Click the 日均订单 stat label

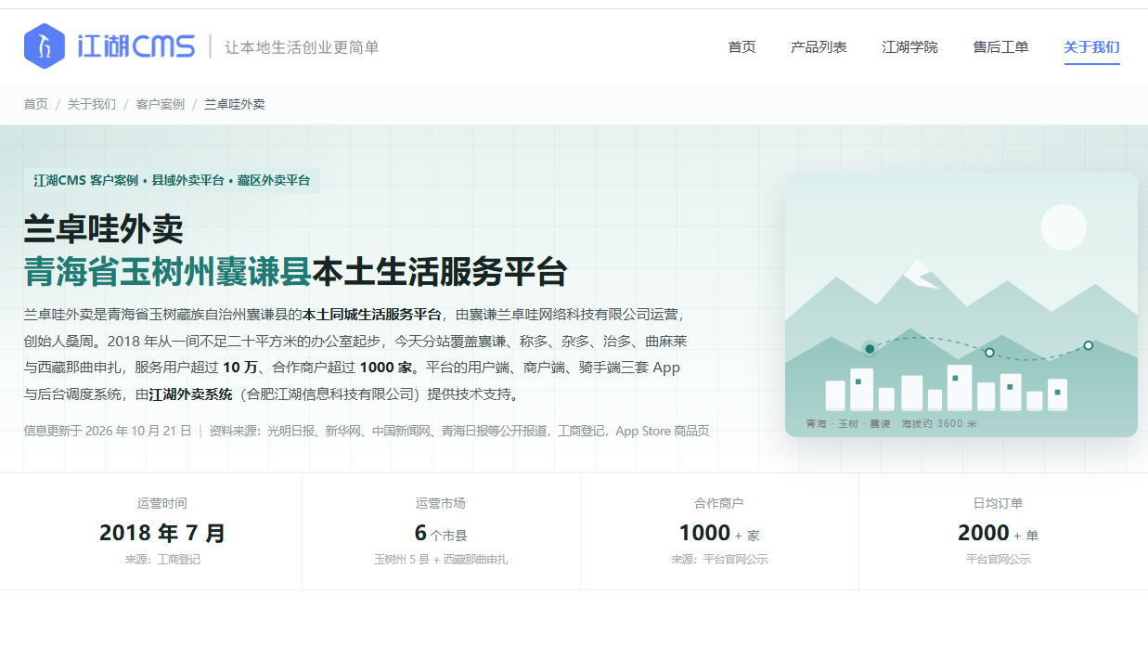click(998, 503)
